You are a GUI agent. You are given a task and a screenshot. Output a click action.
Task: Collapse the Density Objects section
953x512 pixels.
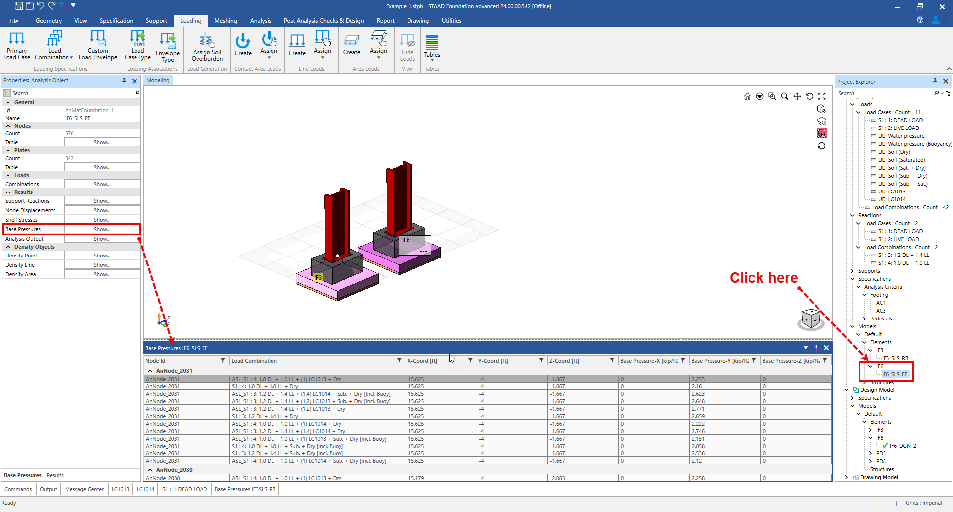[x=8, y=247]
